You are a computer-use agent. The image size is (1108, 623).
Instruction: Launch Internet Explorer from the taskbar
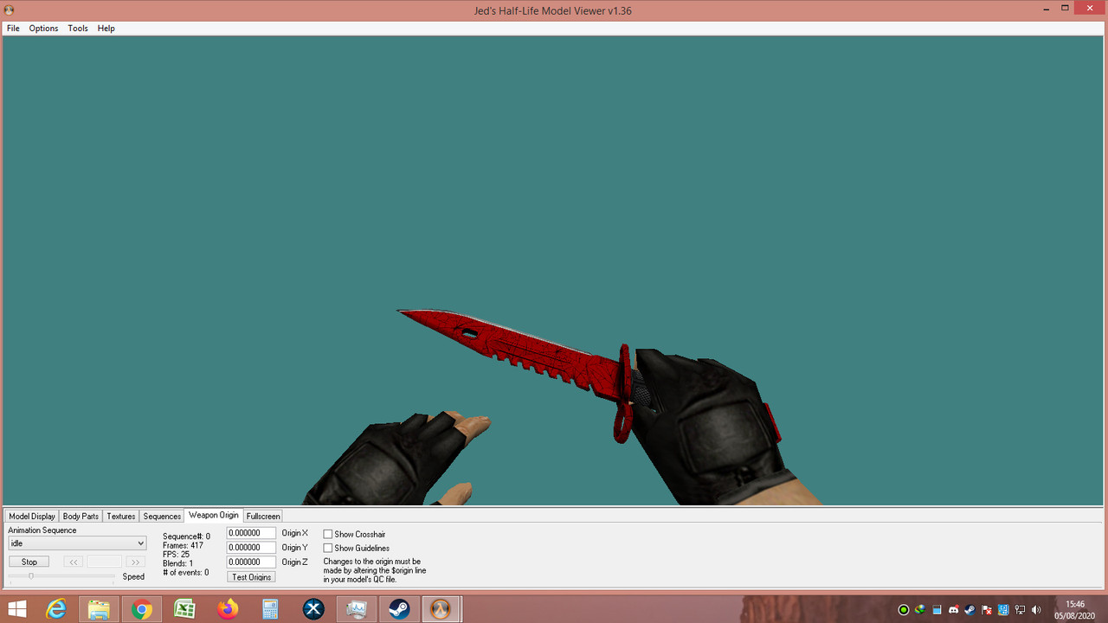click(57, 609)
